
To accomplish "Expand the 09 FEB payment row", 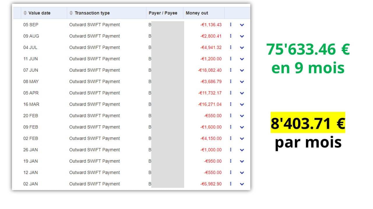I will pyautogui.click(x=242, y=127).
